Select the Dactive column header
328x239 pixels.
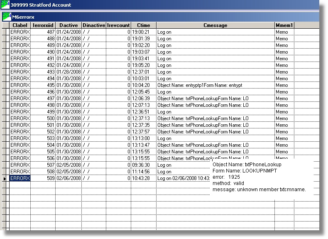coord(69,25)
